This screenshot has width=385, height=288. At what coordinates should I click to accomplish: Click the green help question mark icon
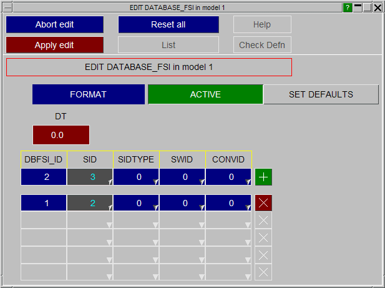(348, 7)
